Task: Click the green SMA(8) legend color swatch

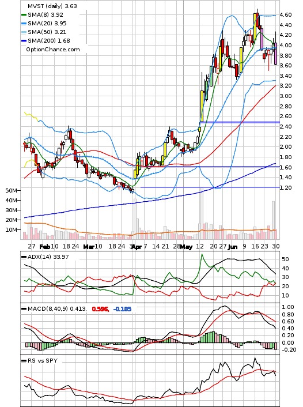Action: coord(24,15)
